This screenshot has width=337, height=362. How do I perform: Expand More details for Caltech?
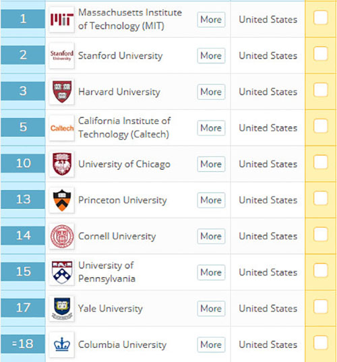coord(211,128)
